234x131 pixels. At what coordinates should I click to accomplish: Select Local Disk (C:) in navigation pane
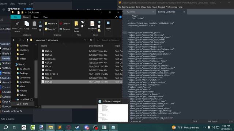(x=26, y=99)
